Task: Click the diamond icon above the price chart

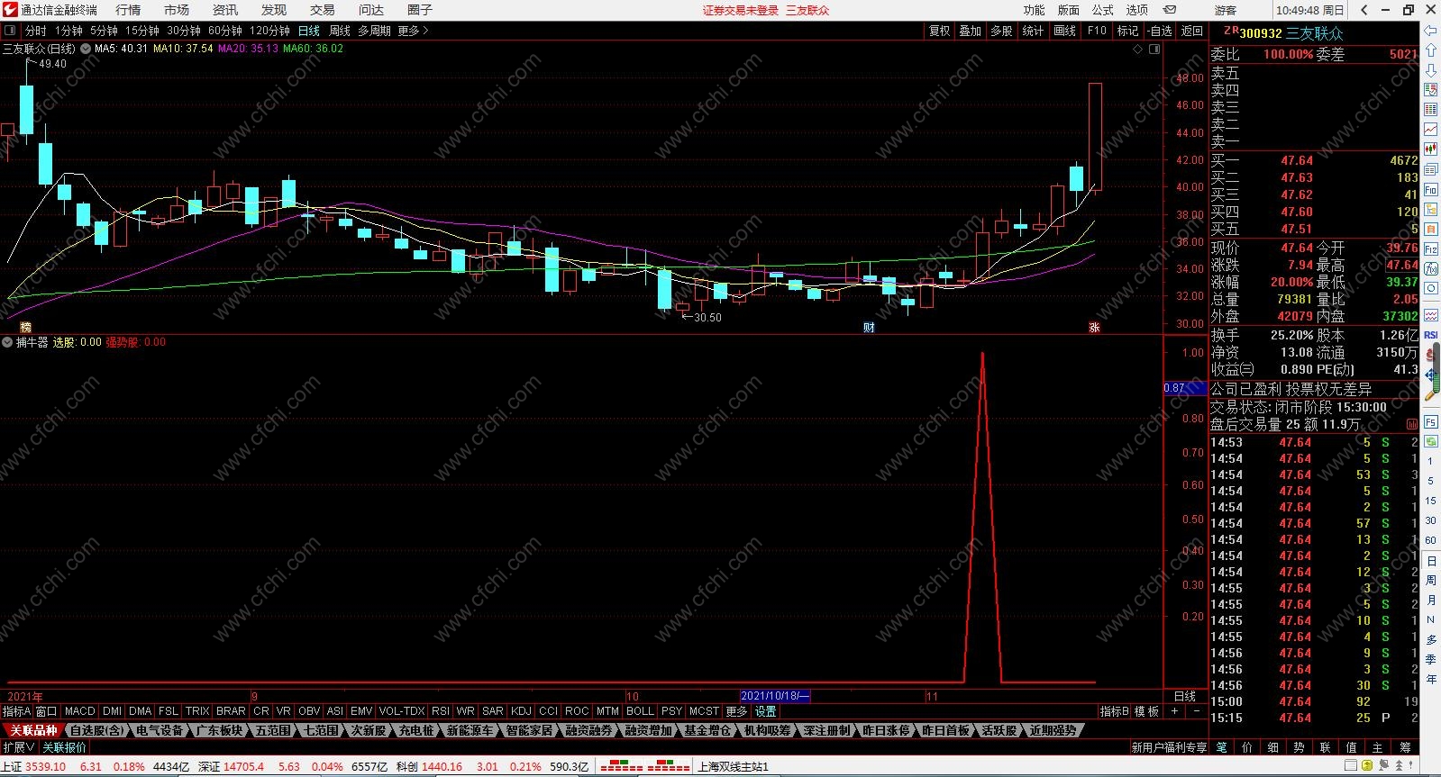Action: point(1137,50)
